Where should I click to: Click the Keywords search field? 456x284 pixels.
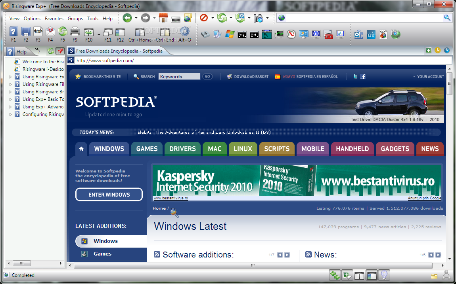click(179, 77)
